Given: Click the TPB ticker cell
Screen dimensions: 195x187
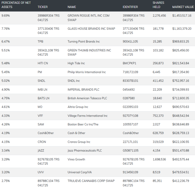Looking at the screenshot, I should pyautogui.click(x=40, y=42).
